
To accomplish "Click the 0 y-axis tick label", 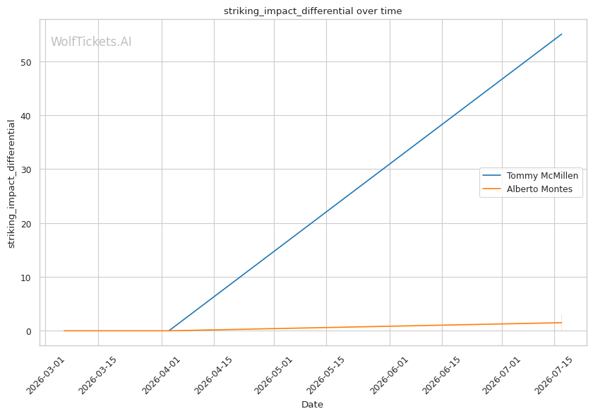I will 29,331.
